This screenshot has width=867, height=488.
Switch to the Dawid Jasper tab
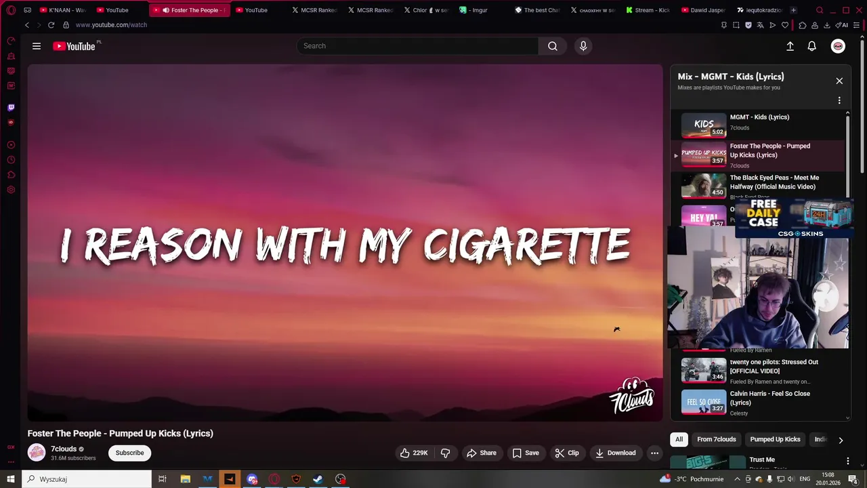(704, 10)
